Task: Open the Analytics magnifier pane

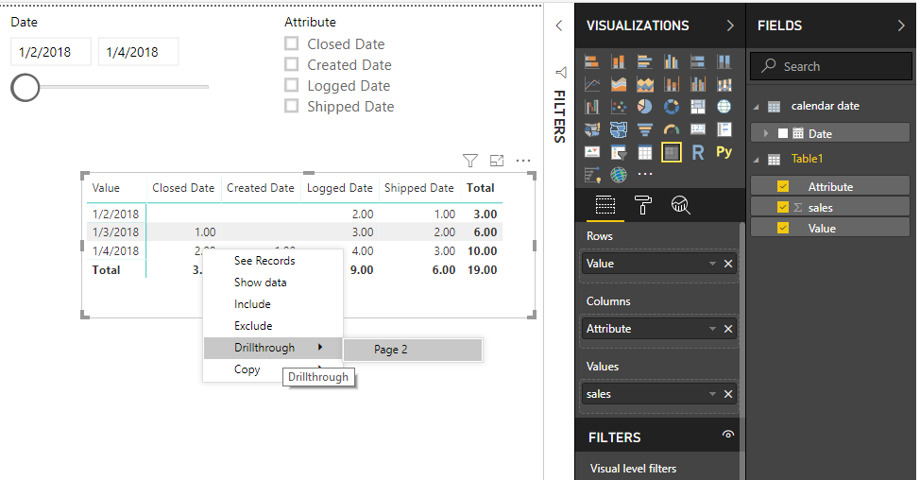Action: 680,205
